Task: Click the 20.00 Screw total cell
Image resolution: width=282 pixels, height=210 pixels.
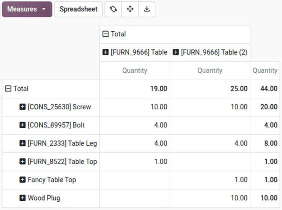Action: tap(265, 107)
